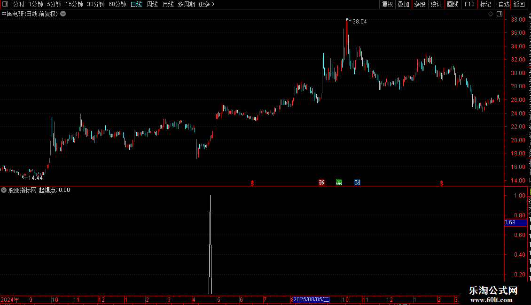This screenshot has height=305, width=531.
Task: Switch to 月线 monthly chart
Action: pos(168,4)
